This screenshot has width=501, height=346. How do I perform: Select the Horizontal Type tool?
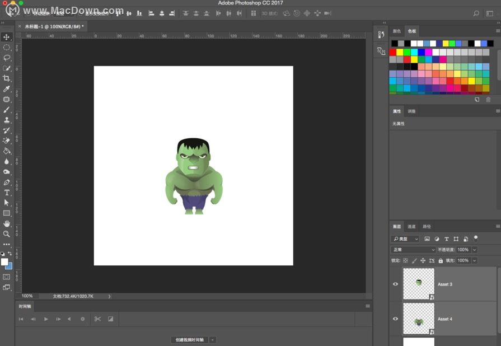[6, 193]
